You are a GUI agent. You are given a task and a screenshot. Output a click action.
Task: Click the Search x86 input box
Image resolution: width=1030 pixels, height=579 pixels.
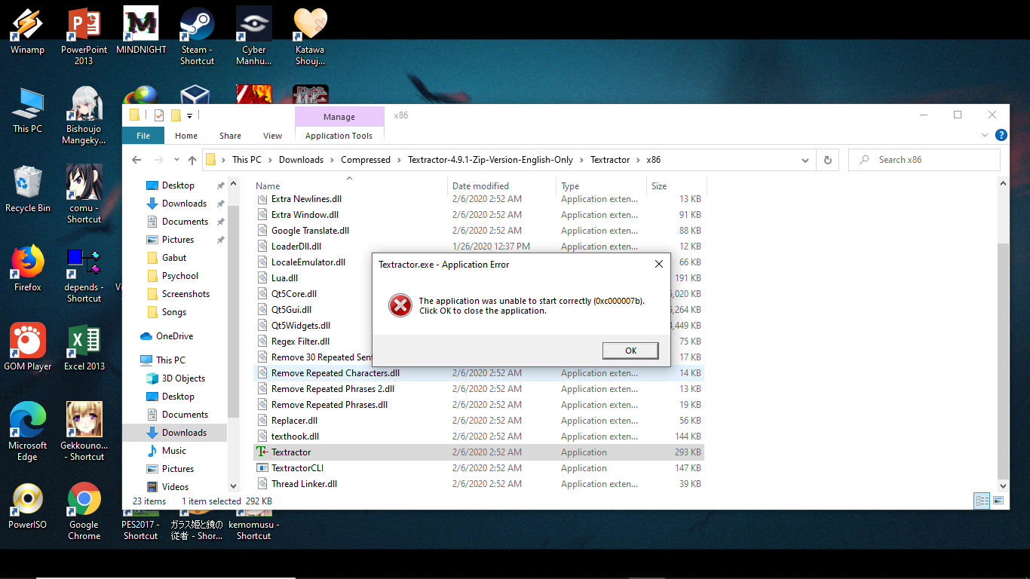click(x=924, y=160)
